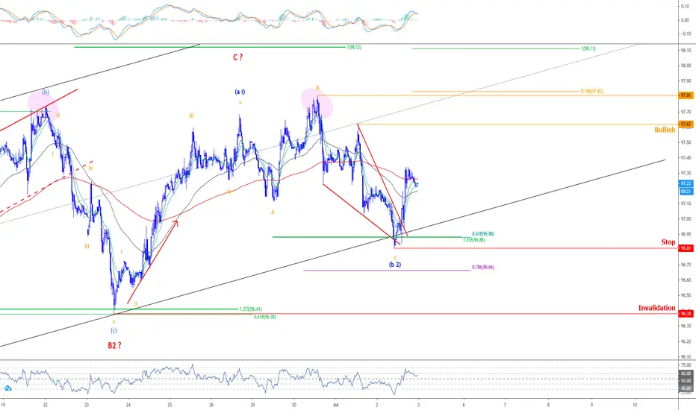
Task: Click the red 96.81 stop price tag
Action: pos(686,248)
